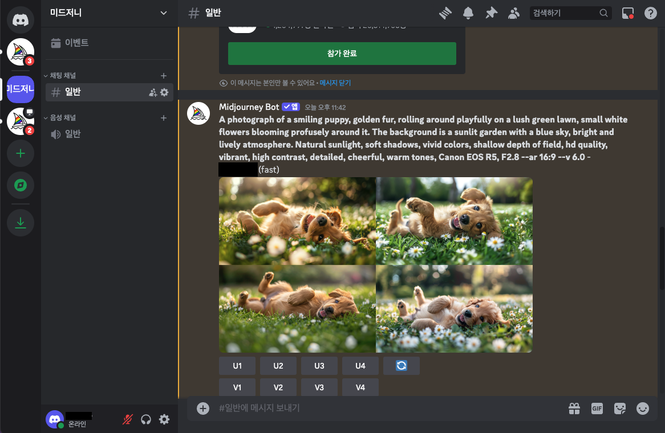The image size is (665, 433).
Task: Toggle microphone mute
Action: (x=128, y=419)
